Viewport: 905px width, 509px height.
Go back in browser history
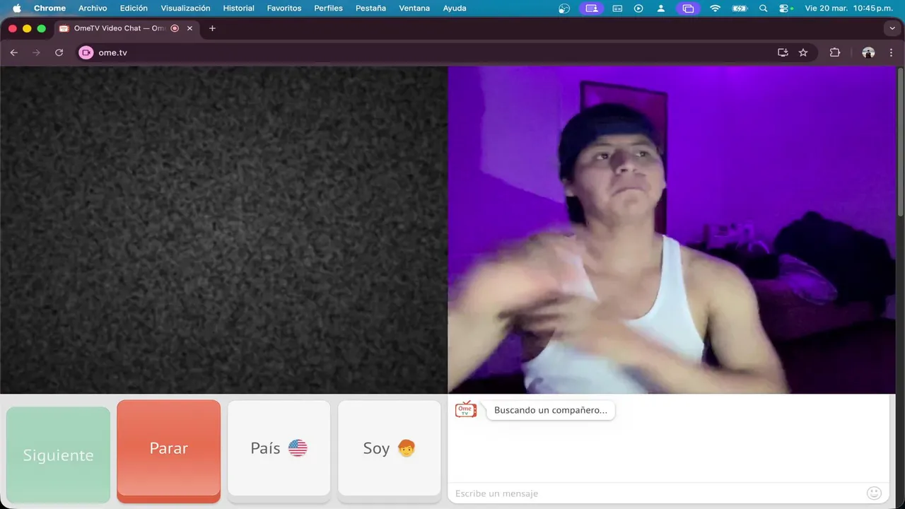click(x=13, y=52)
